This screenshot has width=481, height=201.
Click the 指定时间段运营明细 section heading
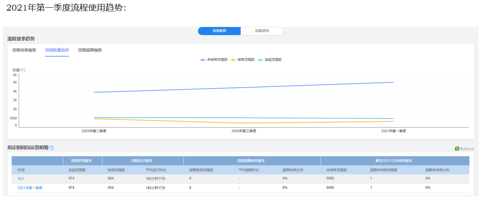tap(28, 148)
